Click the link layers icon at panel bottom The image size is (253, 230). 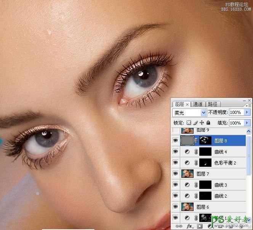(179, 226)
